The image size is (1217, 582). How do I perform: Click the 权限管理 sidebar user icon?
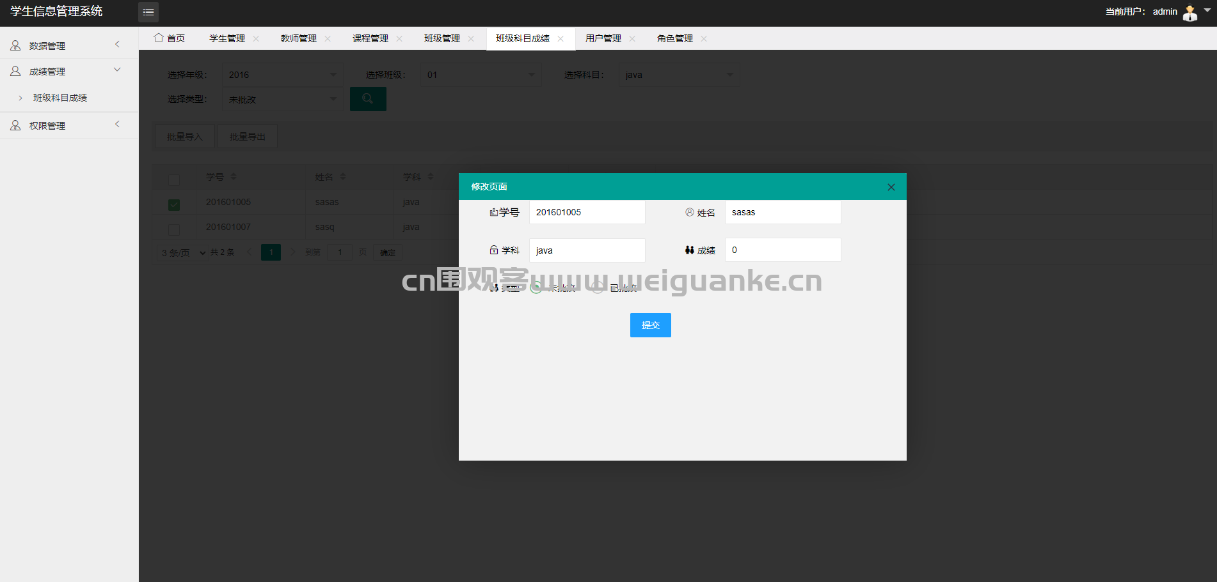point(15,126)
